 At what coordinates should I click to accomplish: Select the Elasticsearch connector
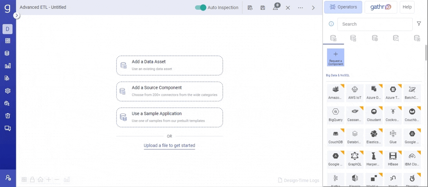coord(374,137)
